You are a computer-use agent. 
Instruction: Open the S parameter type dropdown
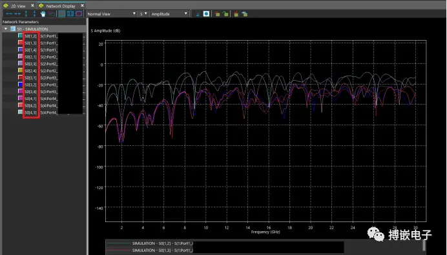[143, 14]
